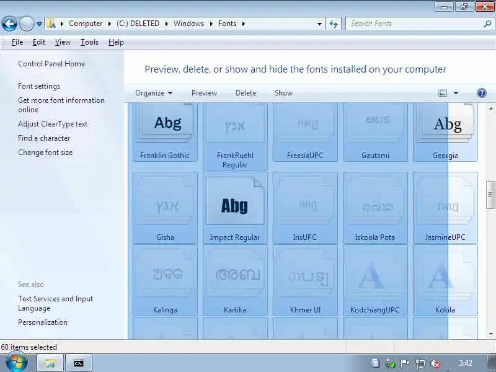Select the Franklin Gothic font thumbnail

pyautogui.click(x=165, y=132)
